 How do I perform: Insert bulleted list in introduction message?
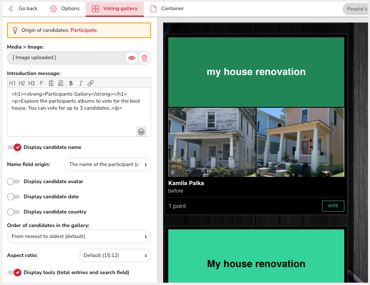[x=51, y=83]
